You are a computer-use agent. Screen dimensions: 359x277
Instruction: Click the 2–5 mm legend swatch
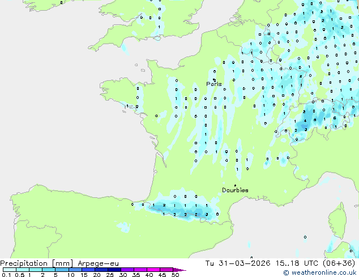coord(49,270)
